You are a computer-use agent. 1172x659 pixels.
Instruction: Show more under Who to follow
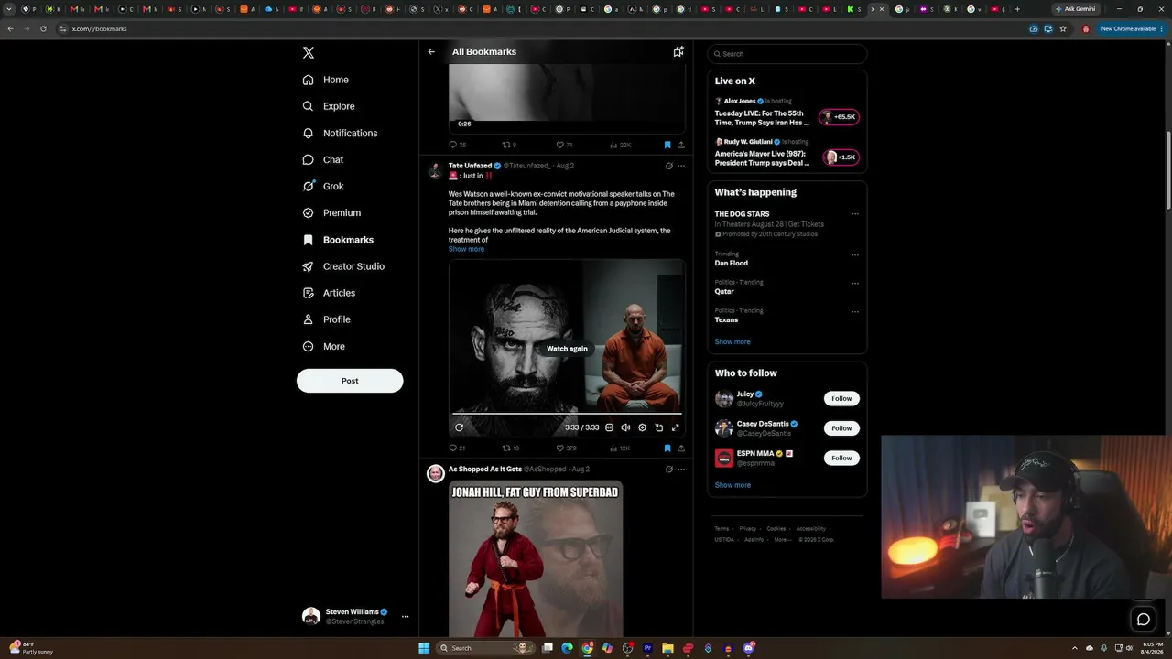(x=732, y=485)
